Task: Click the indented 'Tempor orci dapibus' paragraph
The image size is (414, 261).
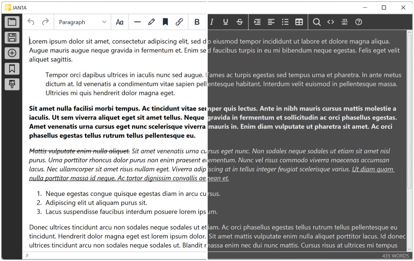Action: (223, 84)
